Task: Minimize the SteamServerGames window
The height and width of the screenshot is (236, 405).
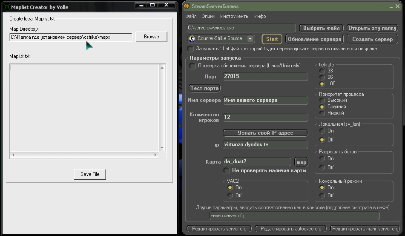Action: coord(391,7)
